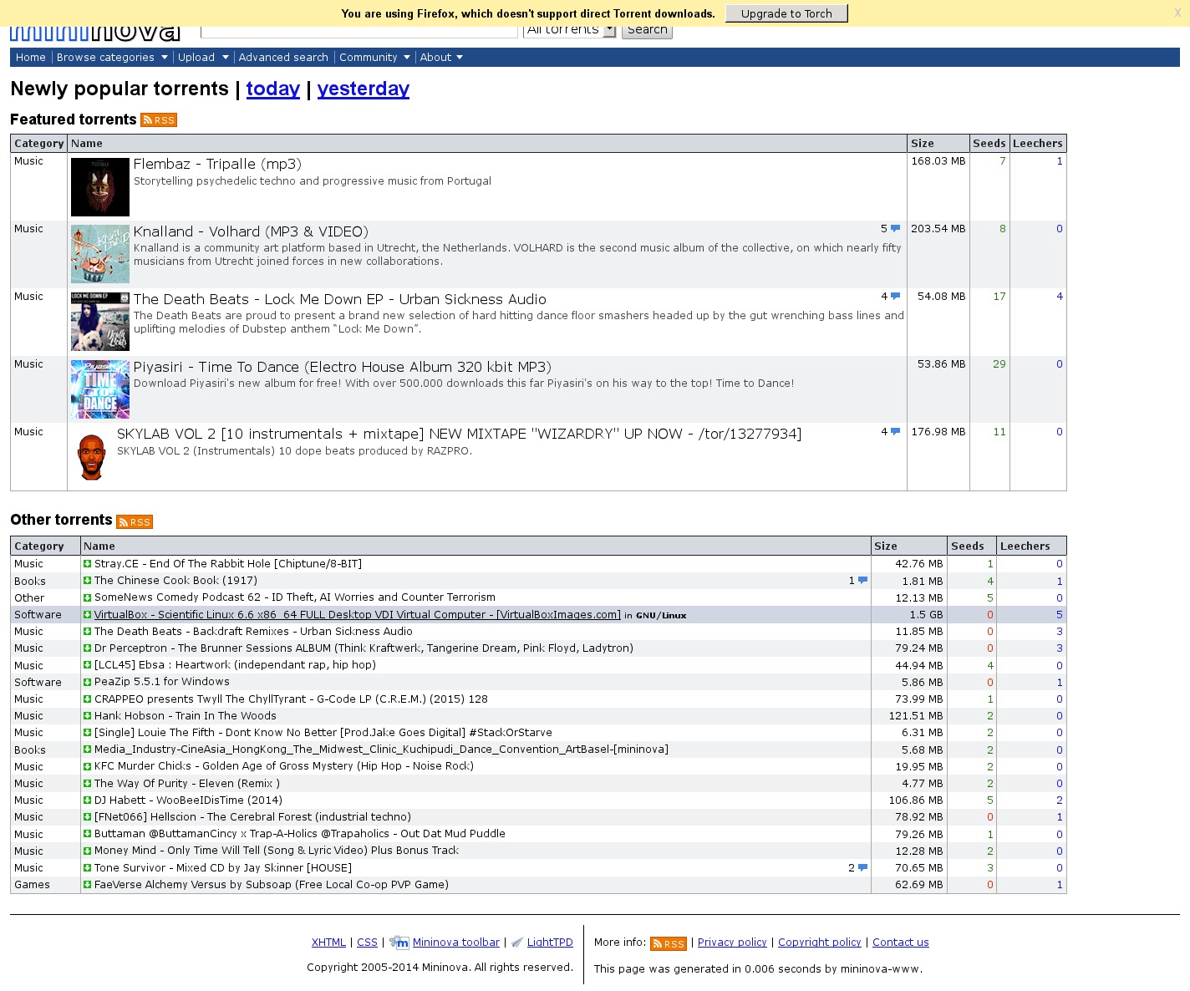Expand the Community dropdown menu

(374, 58)
